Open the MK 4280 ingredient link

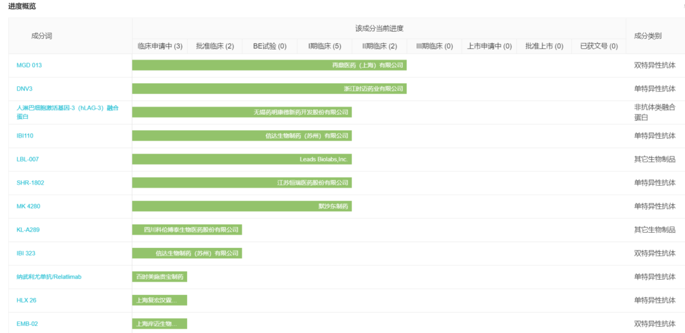point(29,206)
